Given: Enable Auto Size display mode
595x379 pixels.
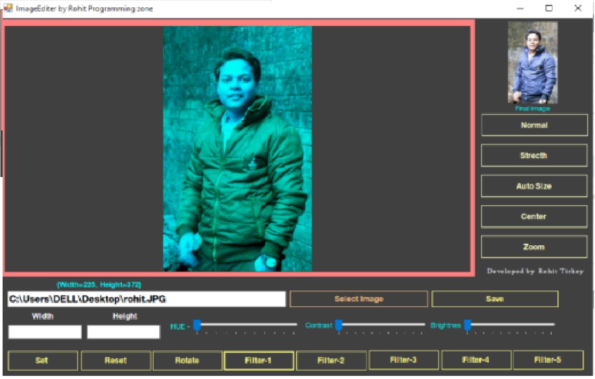Looking at the screenshot, I should [x=534, y=186].
